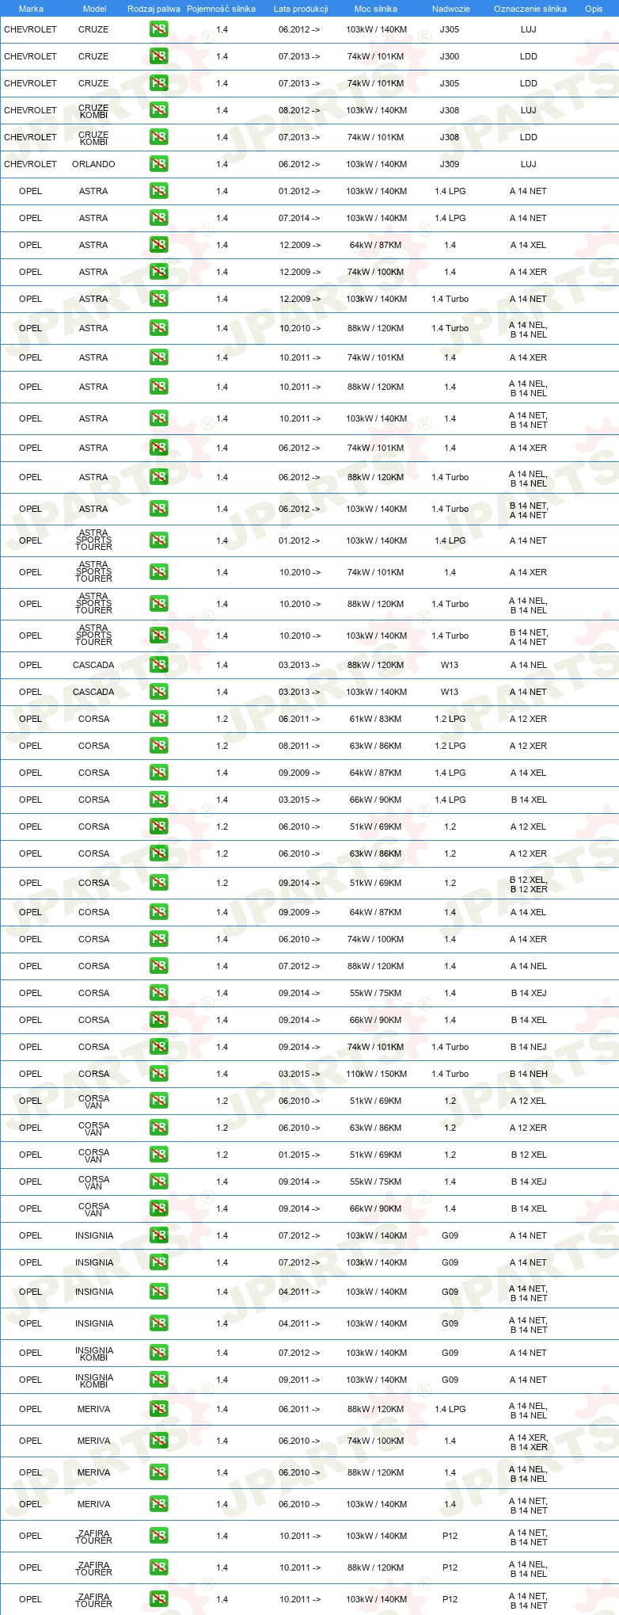Click fuel icon in Zafira Tourer 88kW row
The width and height of the screenshot is (619, 1615).
click(x=158, y=1567)
